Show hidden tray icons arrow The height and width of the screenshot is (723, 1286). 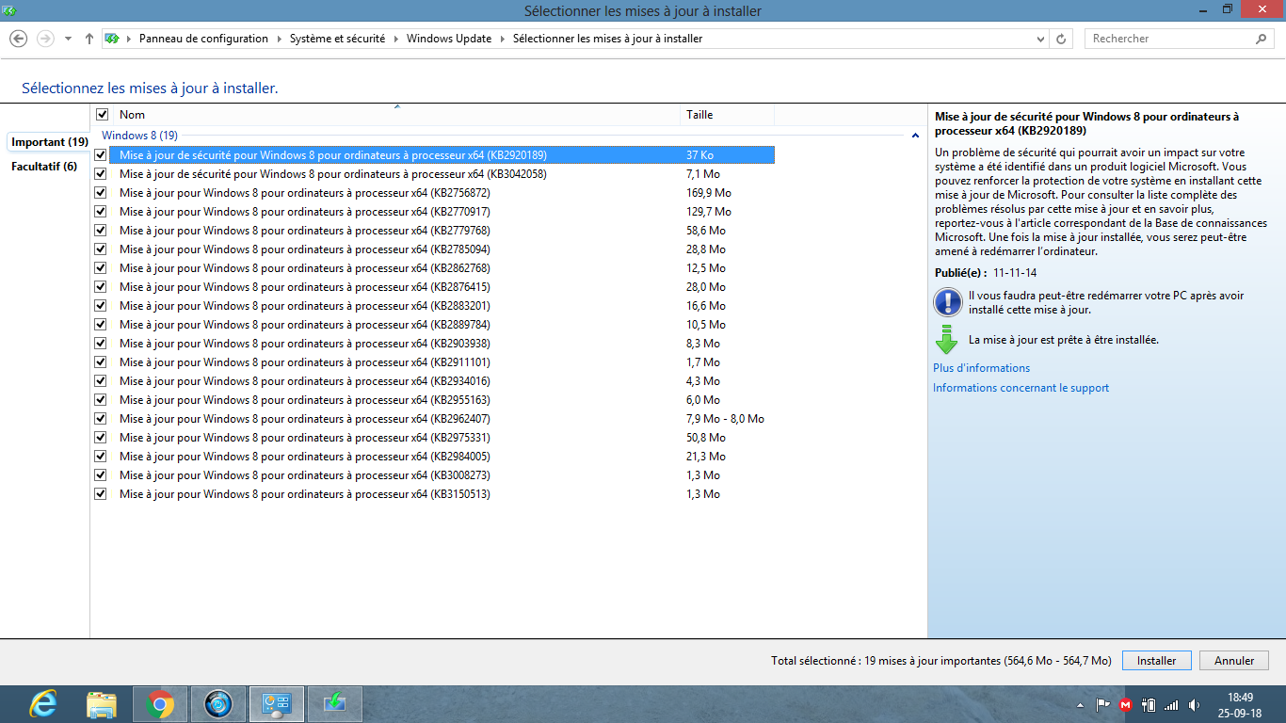click(1081, 705)
